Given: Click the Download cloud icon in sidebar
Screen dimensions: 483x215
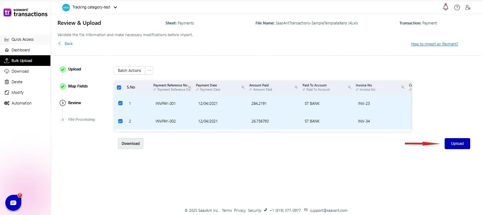Looking at the screenshot, I should (7, 71).
